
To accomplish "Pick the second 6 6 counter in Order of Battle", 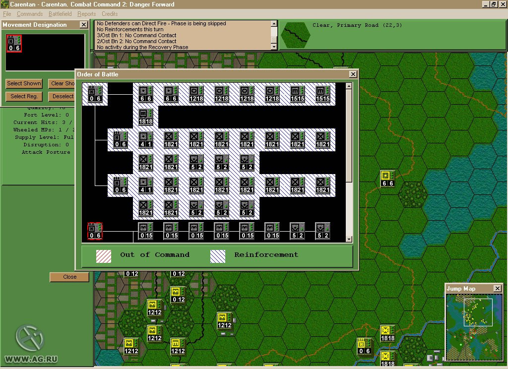I will coord(171,94).
